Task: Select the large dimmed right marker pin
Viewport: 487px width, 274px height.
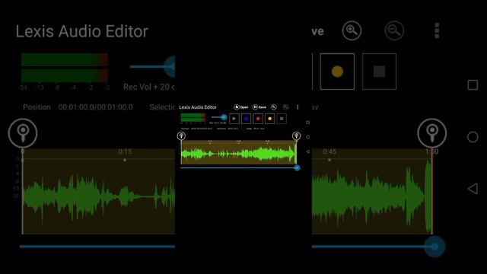Action: (432, 133)
